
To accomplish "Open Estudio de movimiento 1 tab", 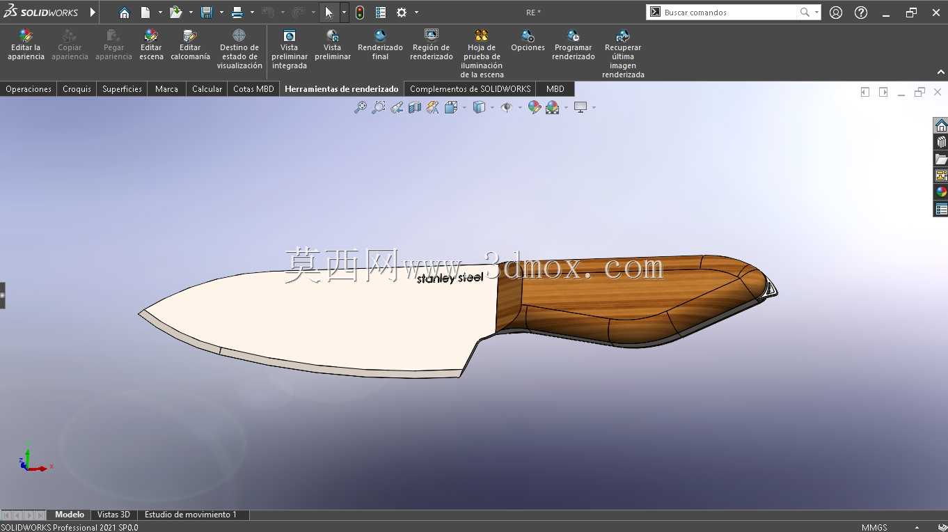I will [191, 515].
